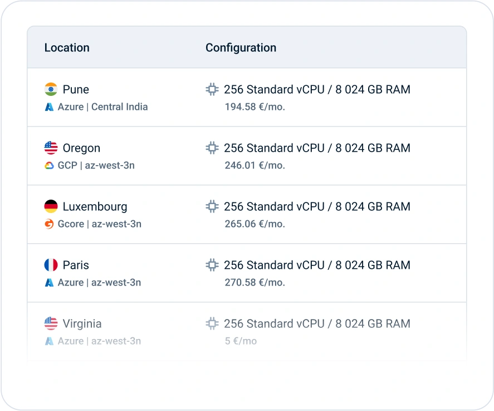Click the US flag icon beside Virginia

51,323
